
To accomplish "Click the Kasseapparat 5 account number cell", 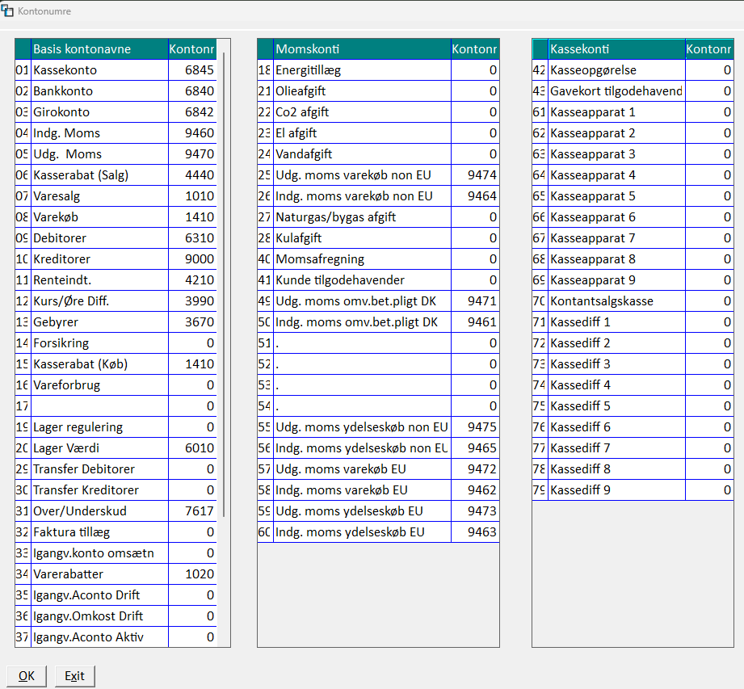I will (709, 196).
